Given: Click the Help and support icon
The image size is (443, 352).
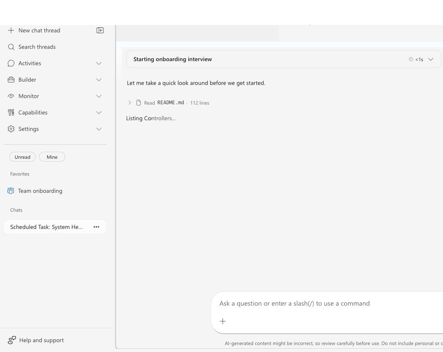Looking at the screenshot, I should [x=11, y=340].
